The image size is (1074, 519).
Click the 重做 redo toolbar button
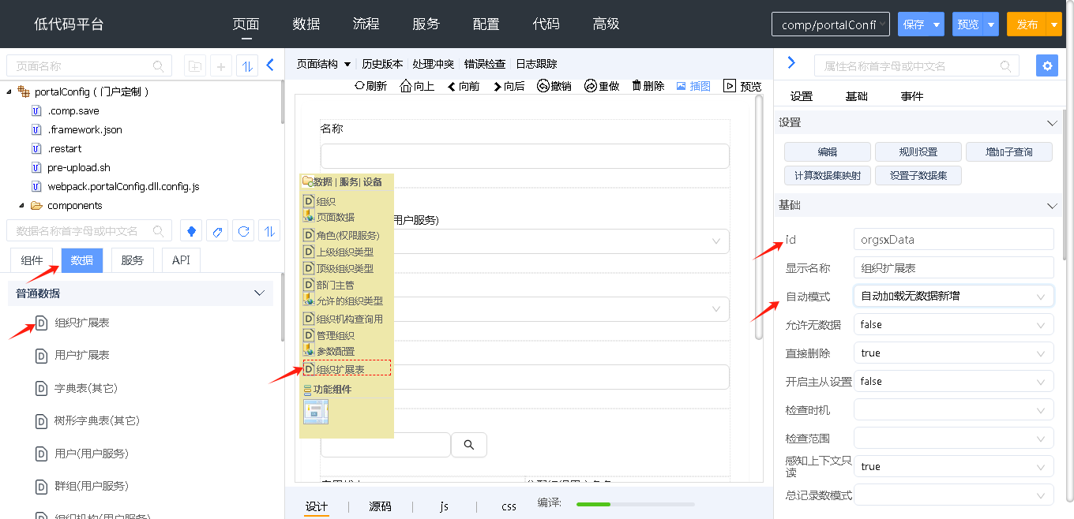[602, 86]
